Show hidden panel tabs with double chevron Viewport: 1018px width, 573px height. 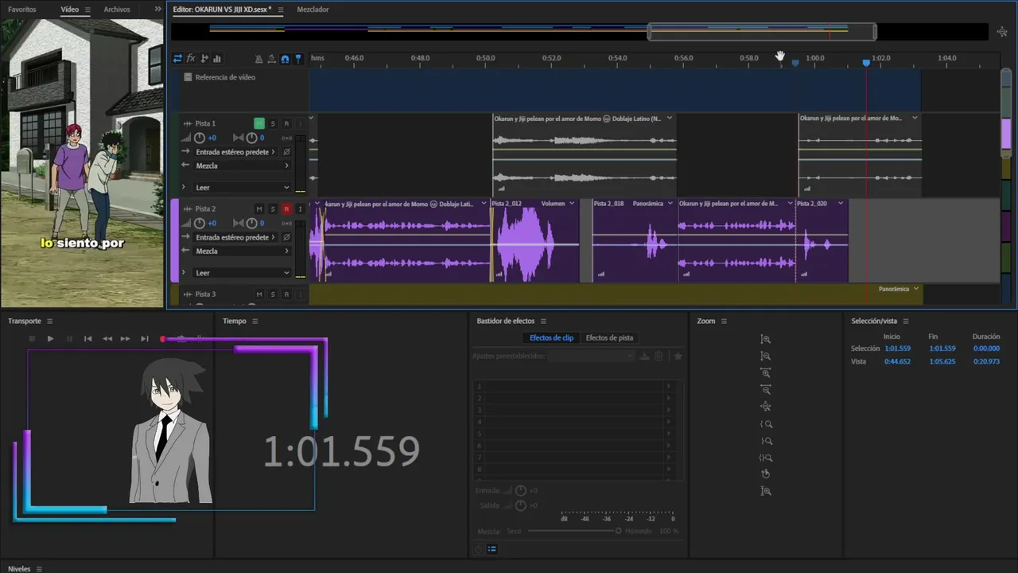click(x=157, y=10)
